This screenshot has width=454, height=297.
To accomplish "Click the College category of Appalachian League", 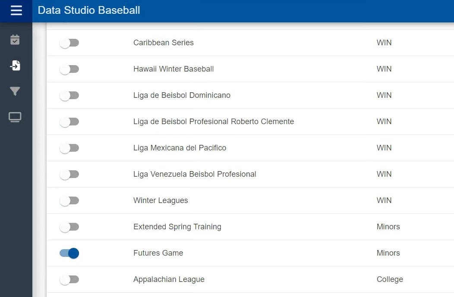I will [x=390, y=279].
